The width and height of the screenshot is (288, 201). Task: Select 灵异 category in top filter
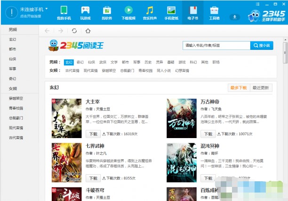[x=159, y=62]
